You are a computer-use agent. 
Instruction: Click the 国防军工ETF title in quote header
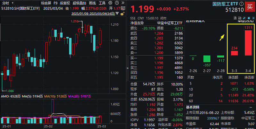(226, 4)
